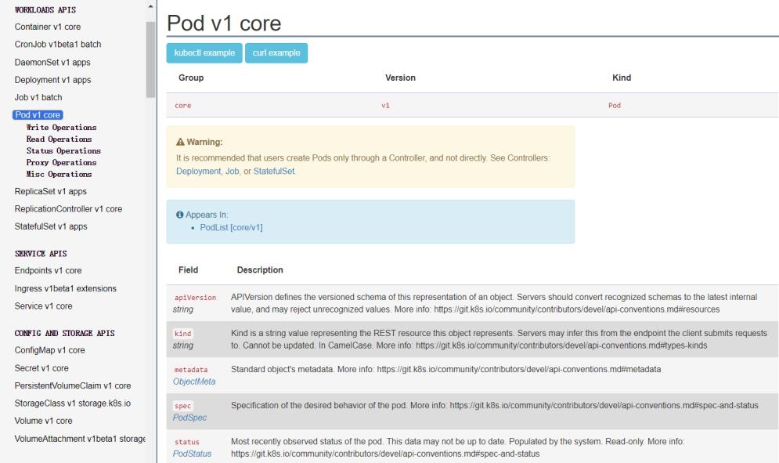Jump to Proxy Operations section
The image size is (779, 463).
[61, 162]
